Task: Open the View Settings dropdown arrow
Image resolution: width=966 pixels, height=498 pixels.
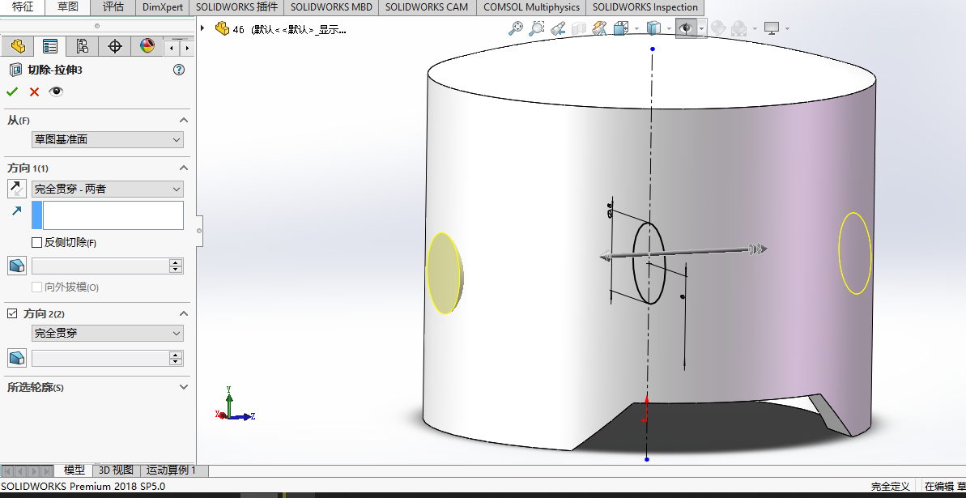Action: (x=787, y=28)
